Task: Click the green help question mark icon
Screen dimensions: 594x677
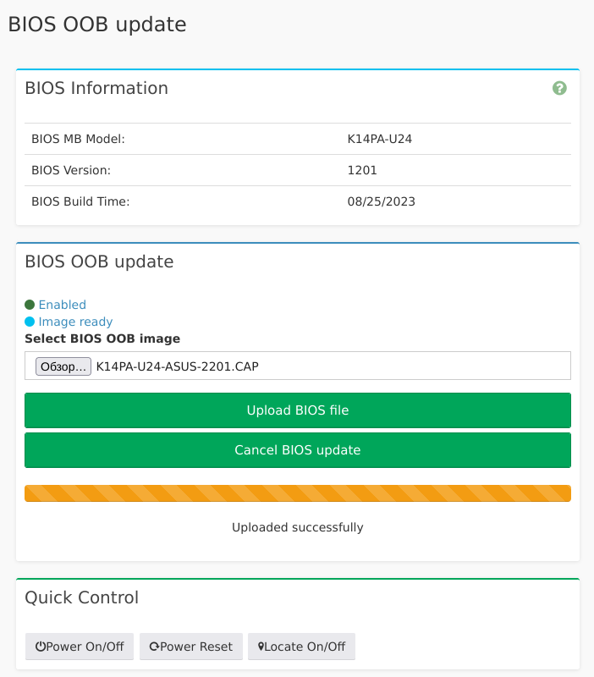Action: [x=559, y=88]
